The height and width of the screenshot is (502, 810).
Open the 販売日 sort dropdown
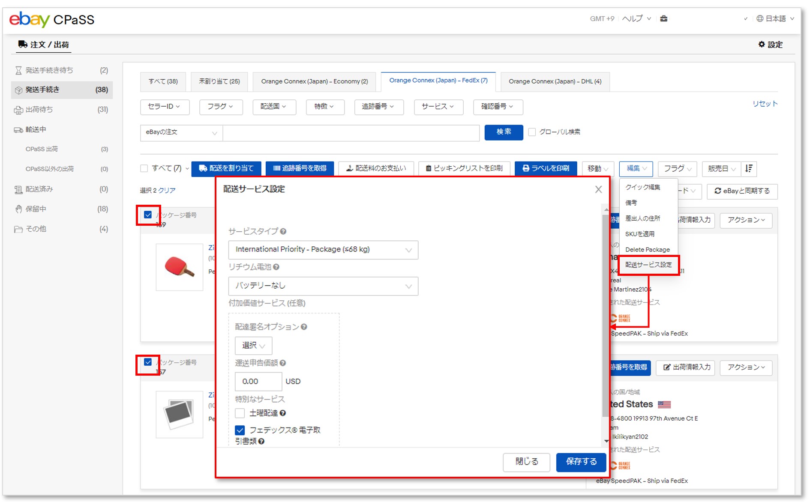coord(721,168)
